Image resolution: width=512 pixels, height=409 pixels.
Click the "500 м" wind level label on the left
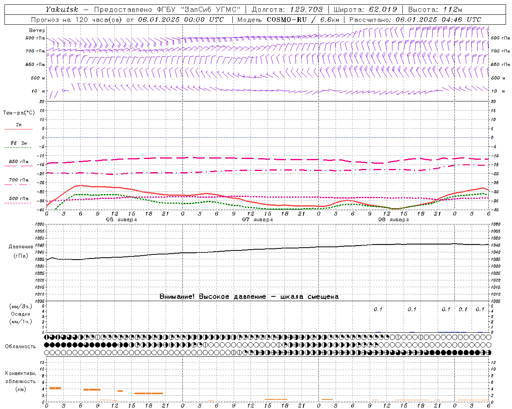(38, 78)
